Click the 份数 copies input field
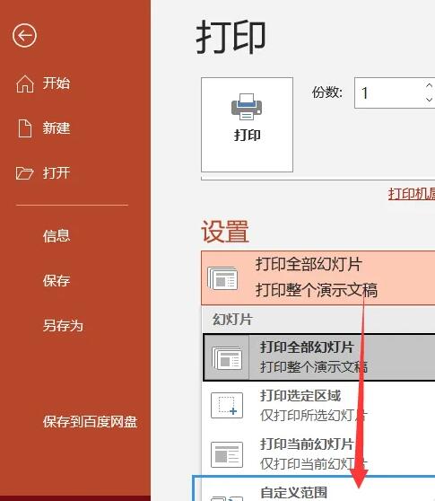The height and width of the screenshot is (501, 435). pos(389,92)
